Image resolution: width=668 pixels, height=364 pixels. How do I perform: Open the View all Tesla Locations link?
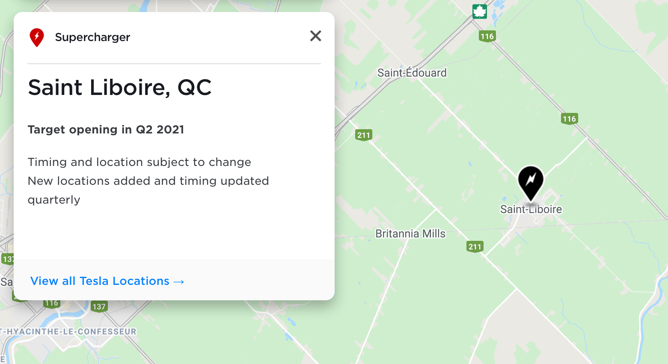(107, 281)
